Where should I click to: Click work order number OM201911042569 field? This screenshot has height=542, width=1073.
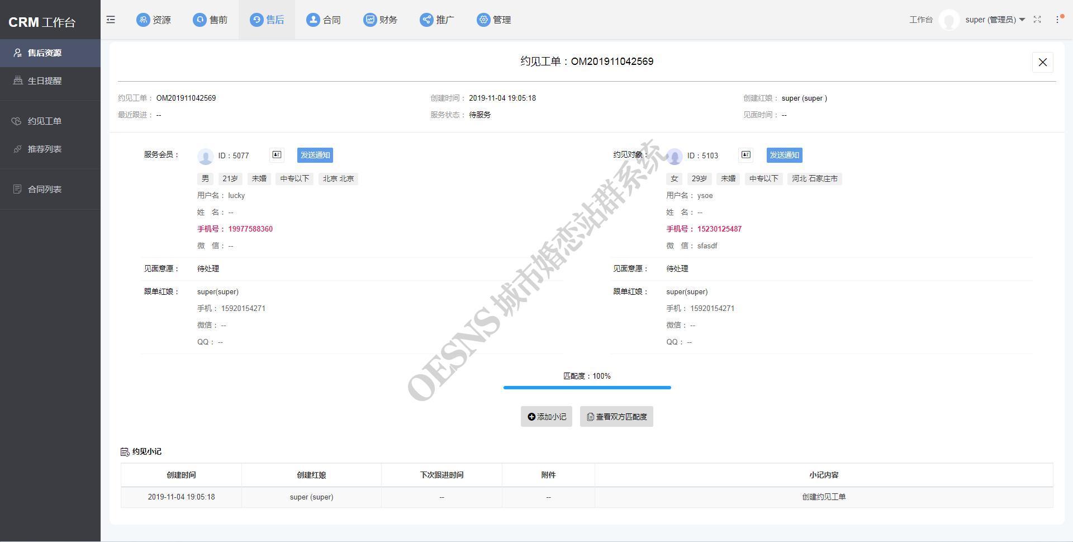[x=186, y=98]
